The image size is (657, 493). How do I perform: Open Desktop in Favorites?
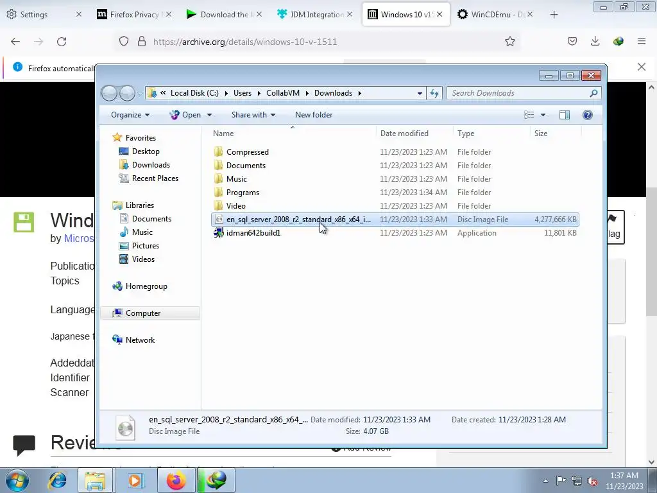pyautogui.click(x=146, y=151)
